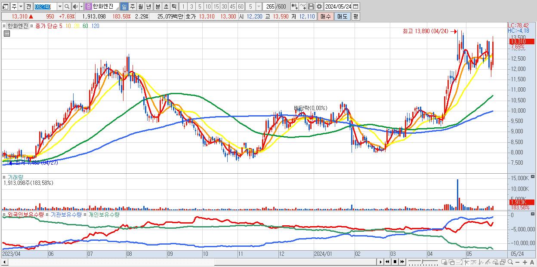This screenshot has width=537, height=267.
Task: Click the 매수 buy button
Action: click(325, 16)
